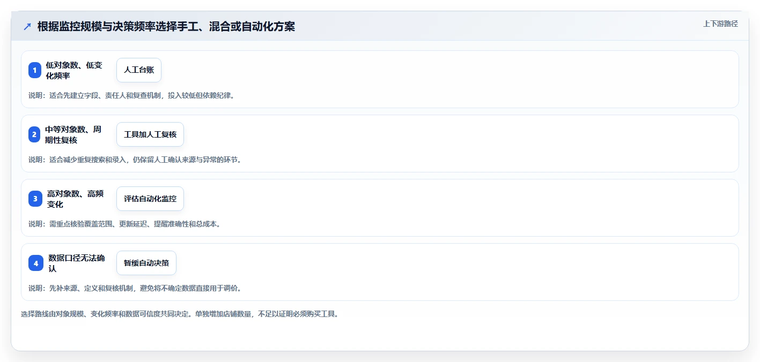Select the 人工台账 option button
The width and height of the screenshot is (760, 362).
point(139,70)
